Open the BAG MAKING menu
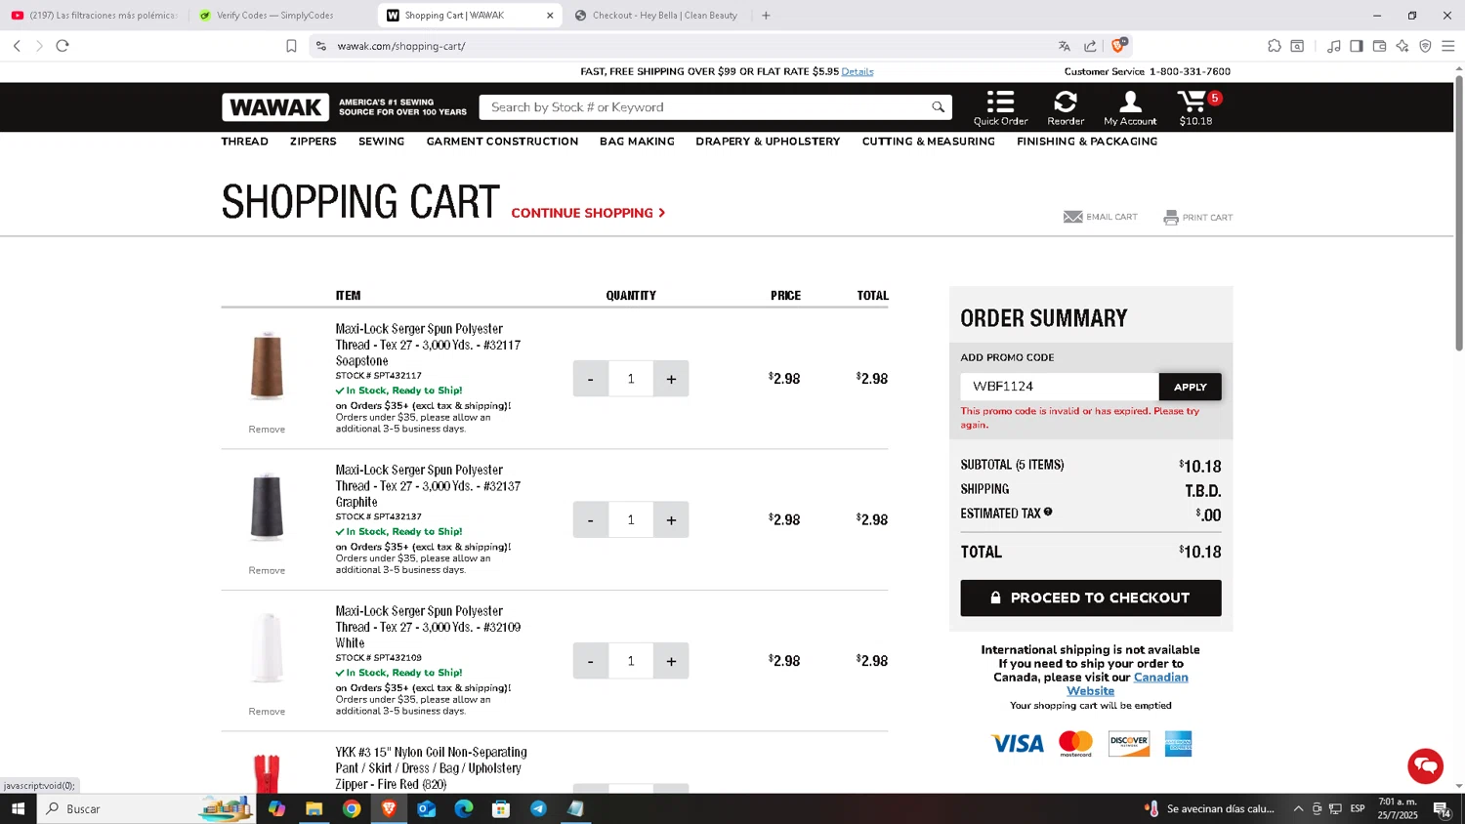This screenshot has width=1465, height=824. coord(637,142)
